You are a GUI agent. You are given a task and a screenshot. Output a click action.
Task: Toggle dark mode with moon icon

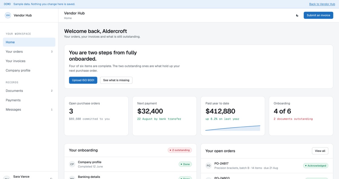[x=297, y=15]
